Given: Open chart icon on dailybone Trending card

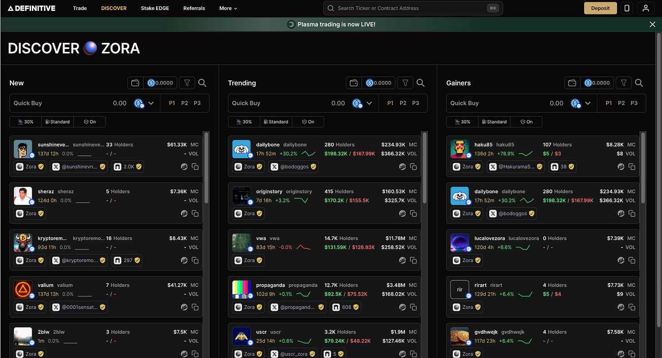Looking at the screenshot, I should click(402, 166).
